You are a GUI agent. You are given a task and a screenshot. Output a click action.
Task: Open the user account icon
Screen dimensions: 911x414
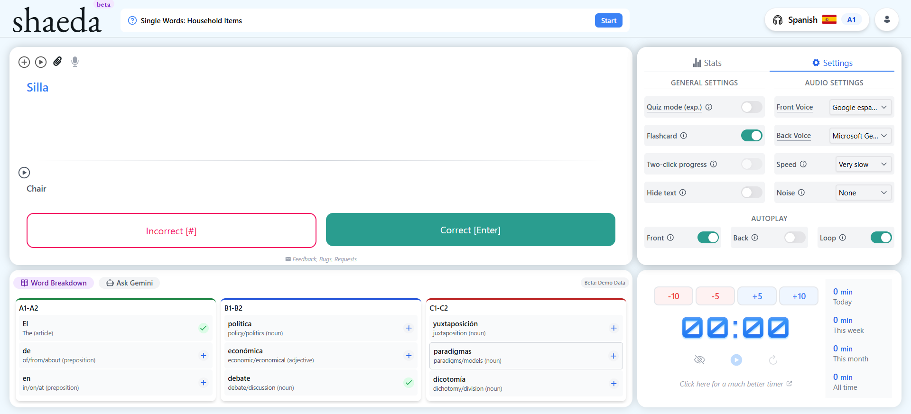coord(887,20)
